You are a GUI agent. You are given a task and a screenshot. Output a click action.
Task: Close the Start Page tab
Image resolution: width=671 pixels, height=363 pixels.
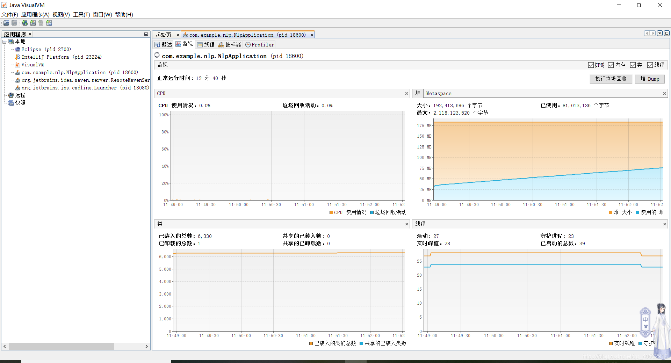pos(178,35)
